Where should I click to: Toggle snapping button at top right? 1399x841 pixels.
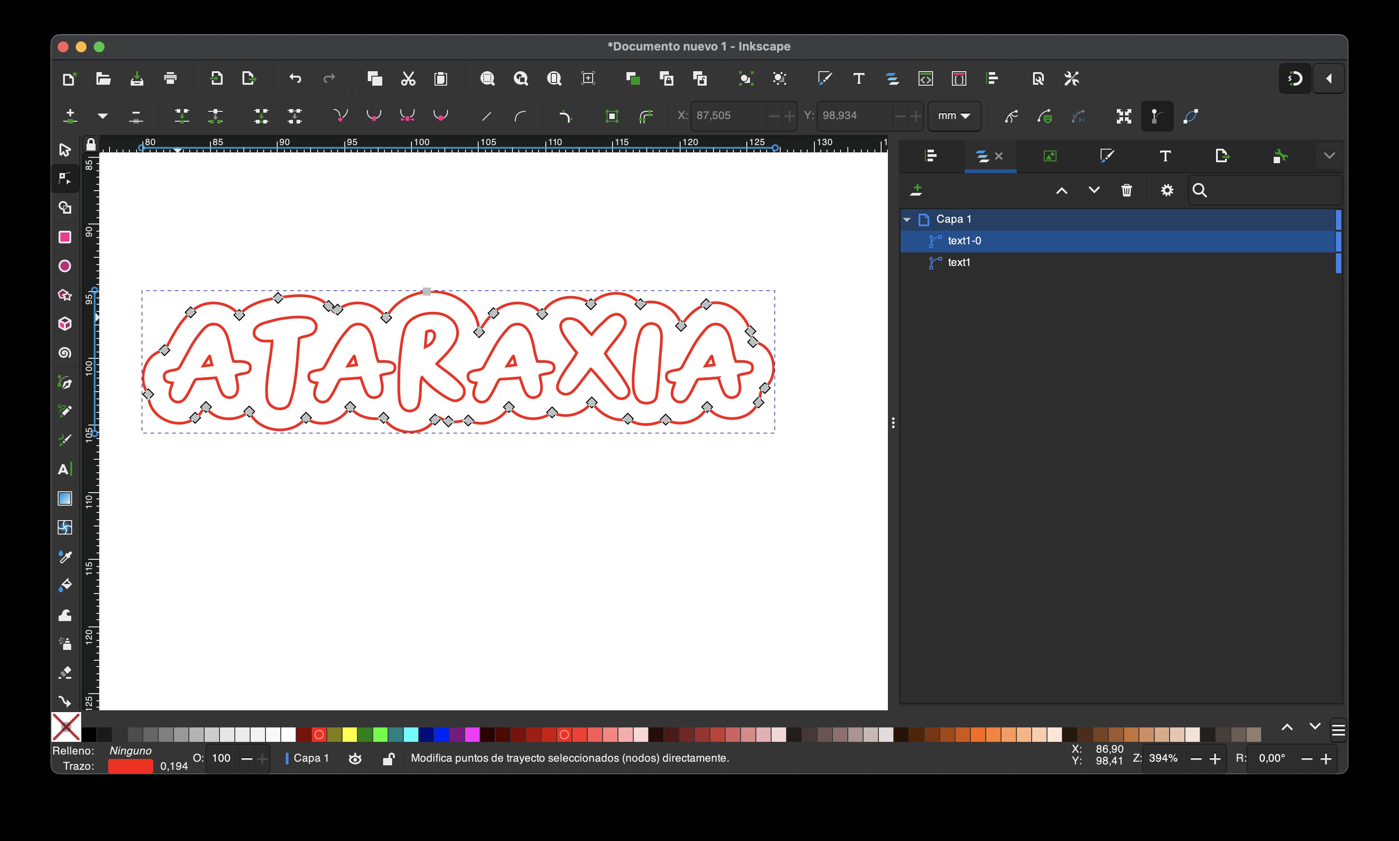coord(1295,78)
